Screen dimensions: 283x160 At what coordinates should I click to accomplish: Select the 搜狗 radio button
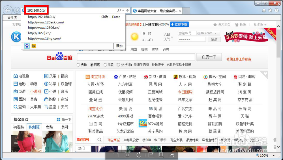pos(78,65)
